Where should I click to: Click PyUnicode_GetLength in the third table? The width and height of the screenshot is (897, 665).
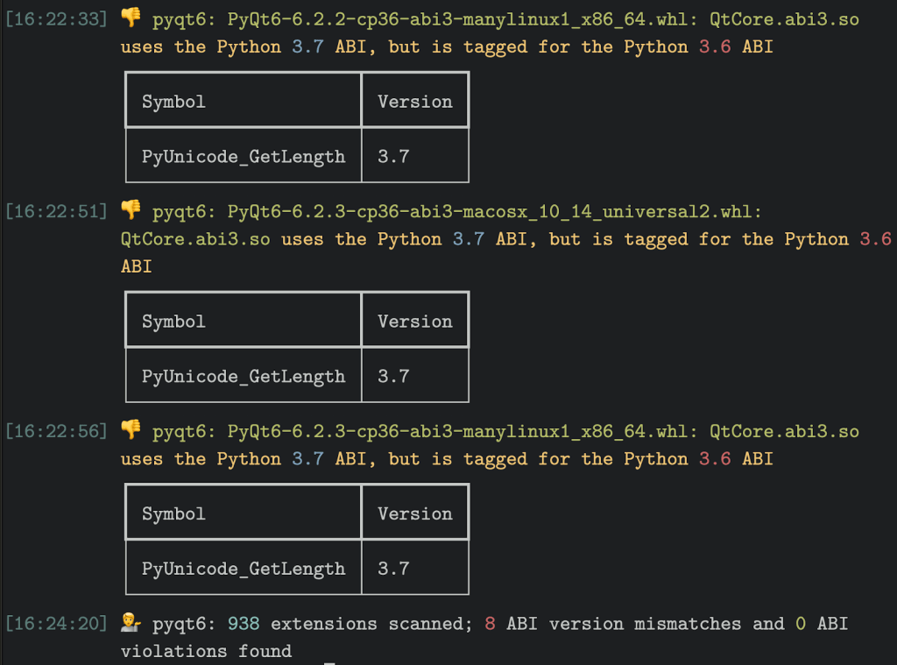tap(244, 569)
